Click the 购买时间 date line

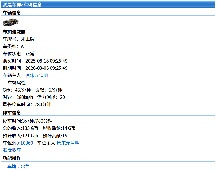click(35, 61)
